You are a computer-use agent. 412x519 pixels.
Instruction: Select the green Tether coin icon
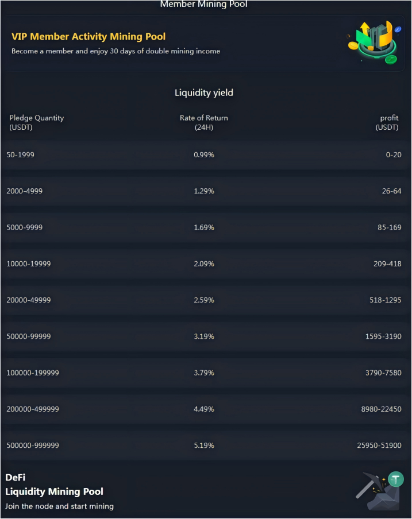396,479
